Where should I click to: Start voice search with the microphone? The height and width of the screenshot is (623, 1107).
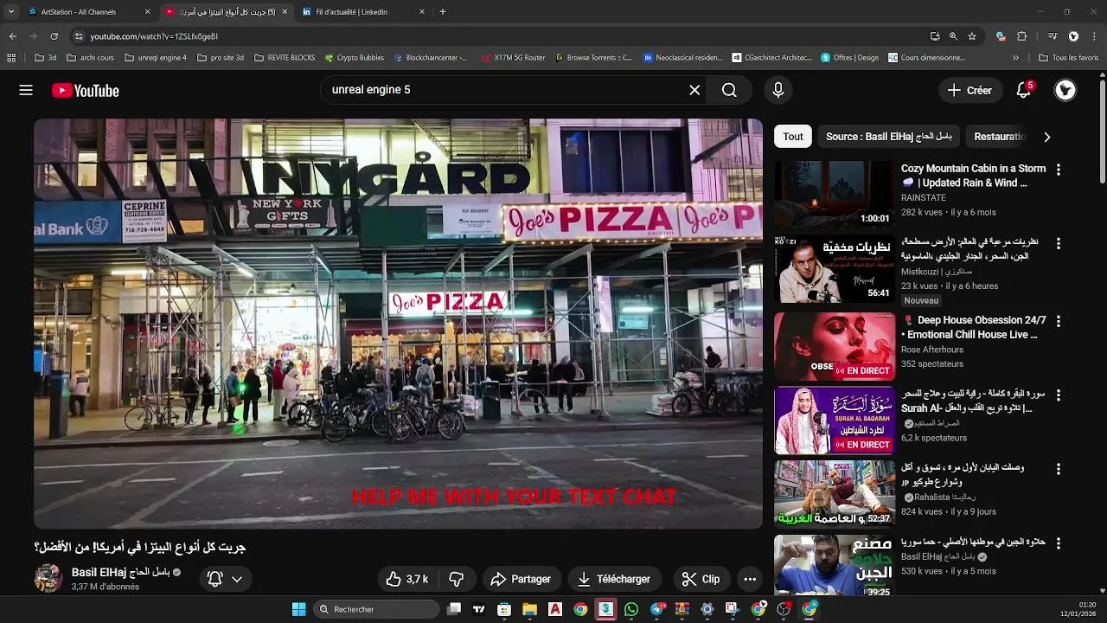point(778,90)
